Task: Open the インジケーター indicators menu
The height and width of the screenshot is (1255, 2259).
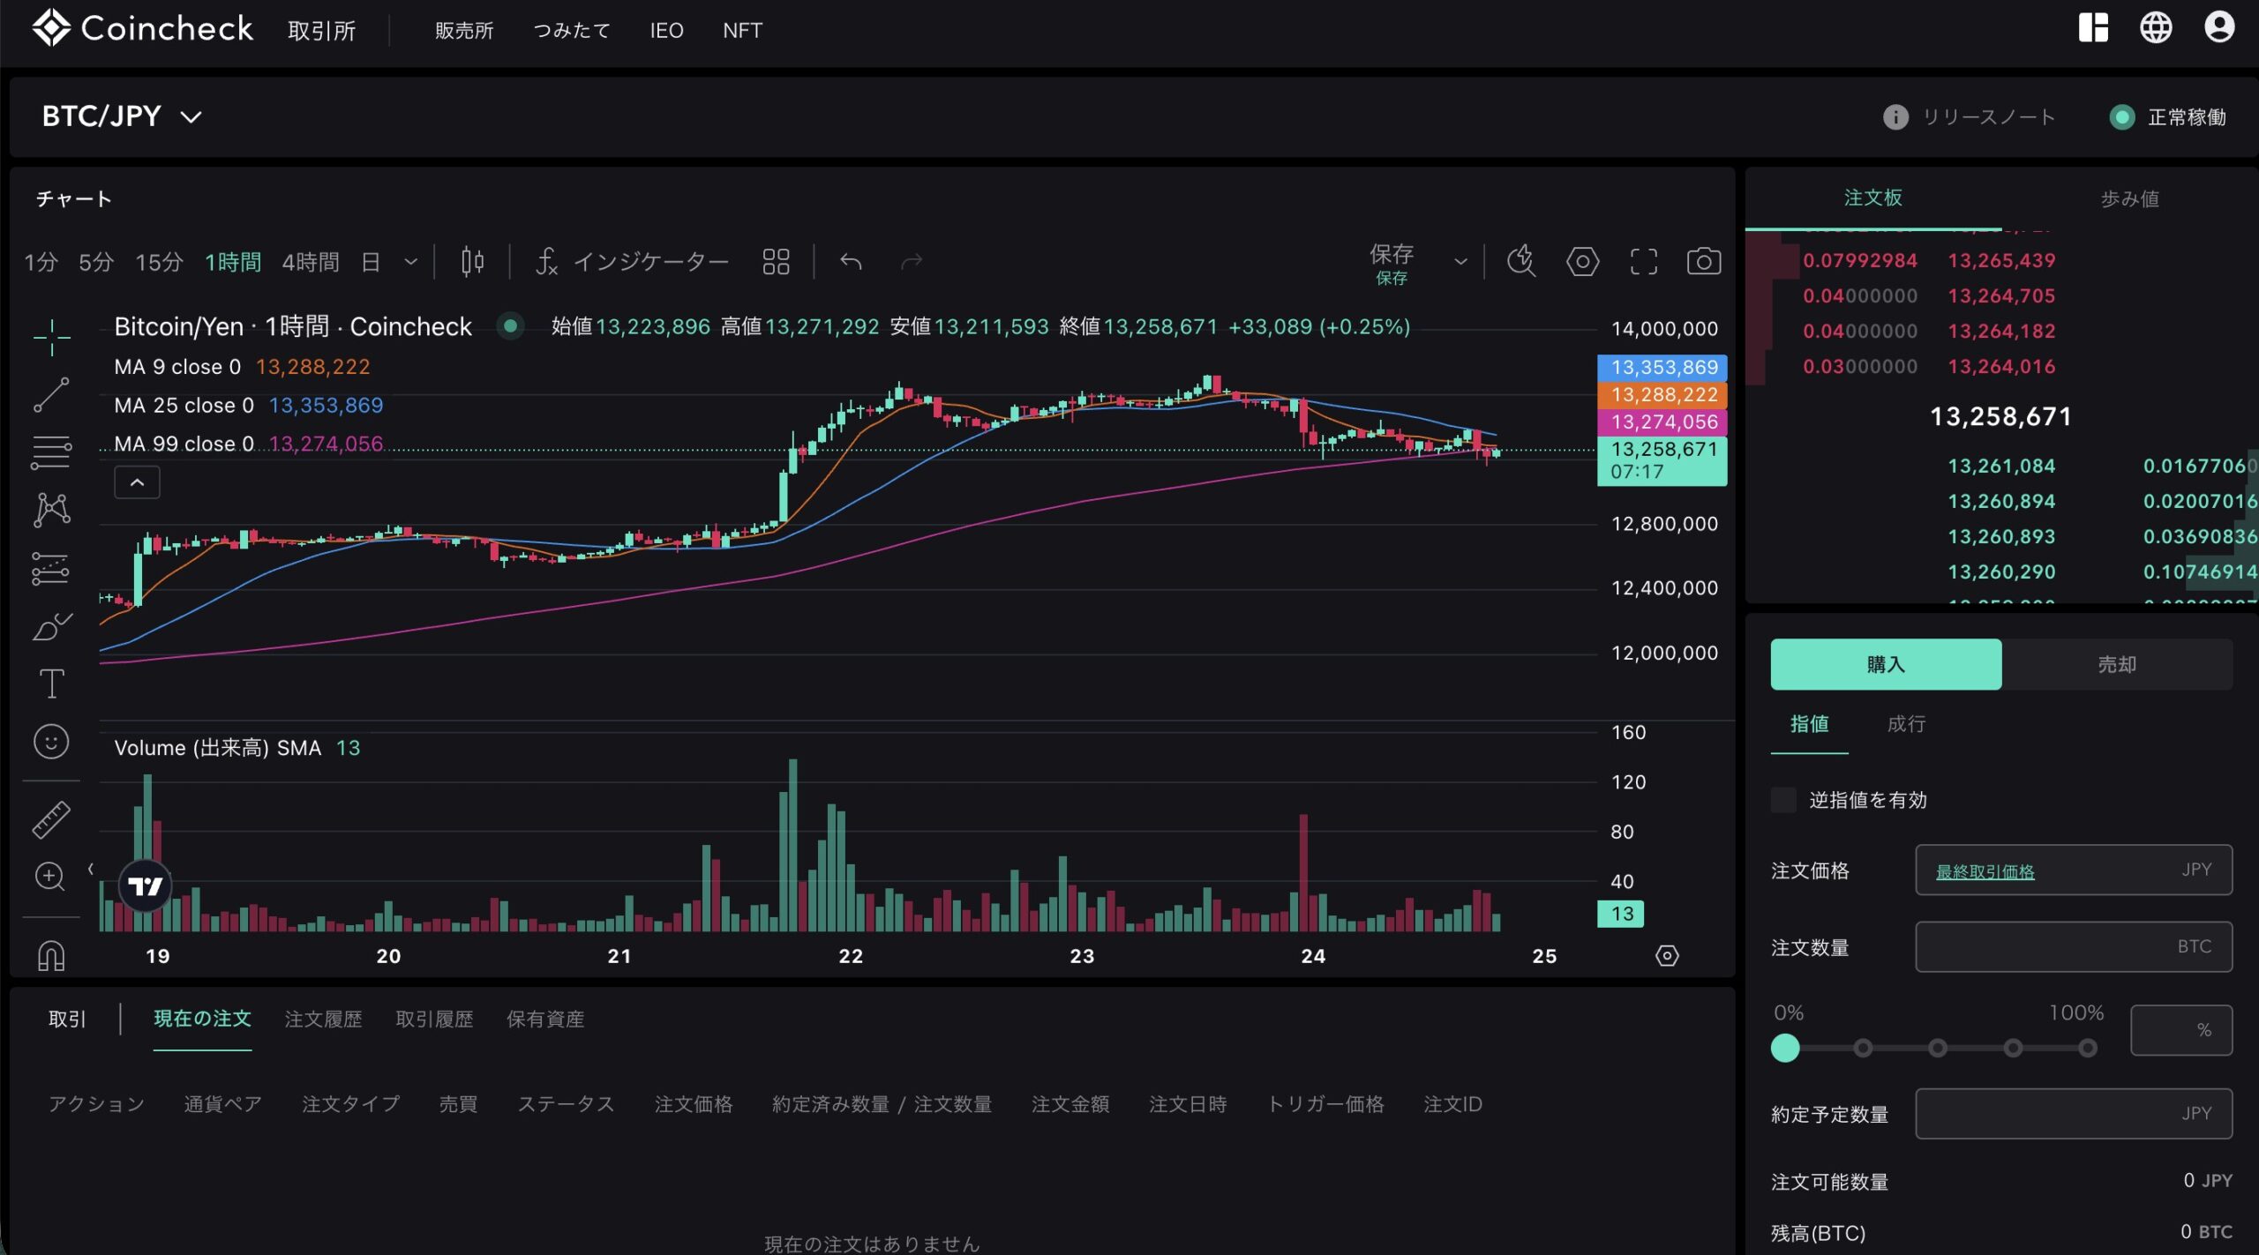Action: [632, 262]
